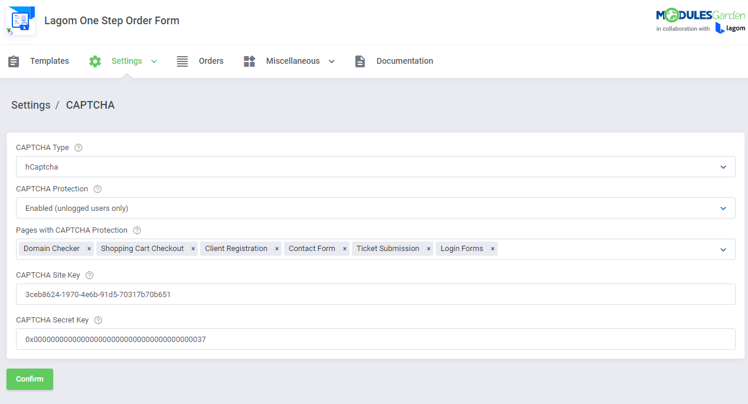Open the CAPTCHA Protection dropdown
This screenshot has height=404, width=748.
click(x=375, y=208)
